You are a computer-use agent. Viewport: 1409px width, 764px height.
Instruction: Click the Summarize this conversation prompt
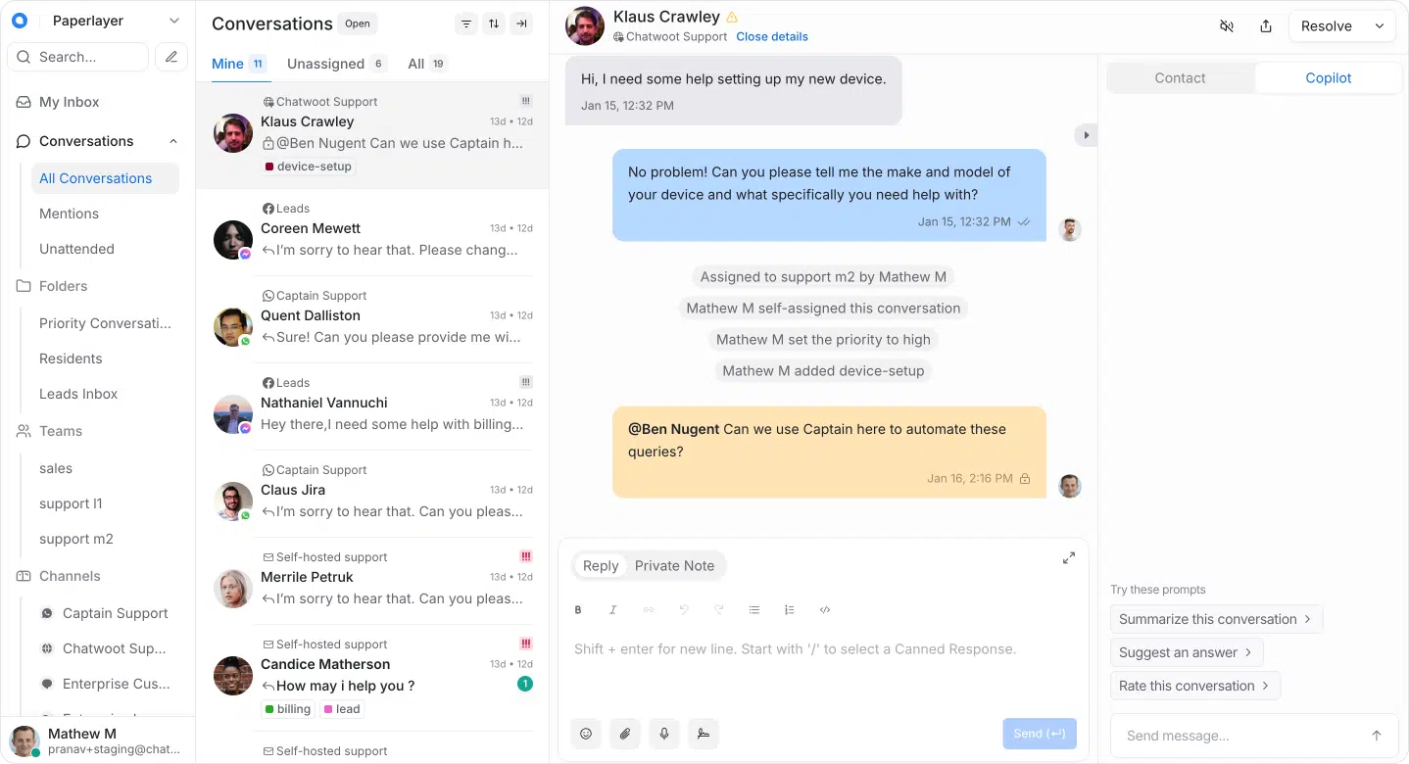point(1216,619)
